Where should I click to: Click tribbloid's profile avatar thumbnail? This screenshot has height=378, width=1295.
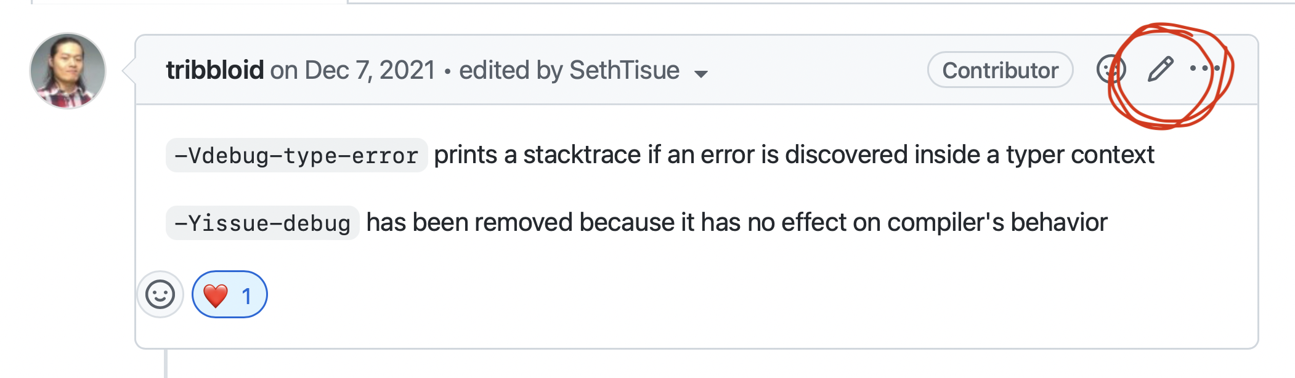tap(68, 71)
